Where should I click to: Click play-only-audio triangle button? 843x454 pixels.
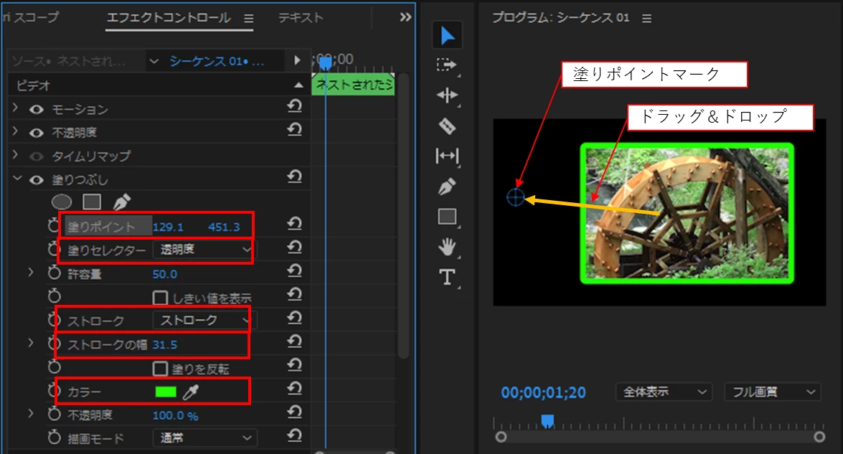tap(297, 60)
